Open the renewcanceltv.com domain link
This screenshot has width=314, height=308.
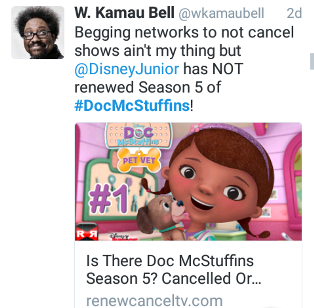coord(154,301)
